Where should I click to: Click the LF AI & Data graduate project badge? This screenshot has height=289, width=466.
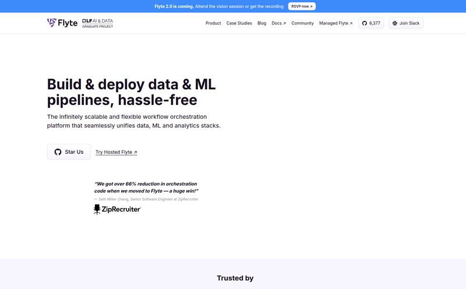97,23
